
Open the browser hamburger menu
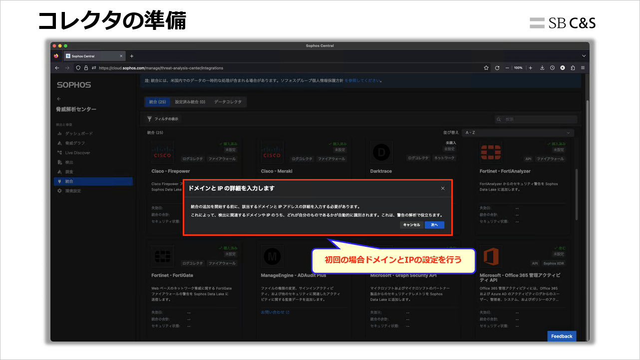click(583, 68)
